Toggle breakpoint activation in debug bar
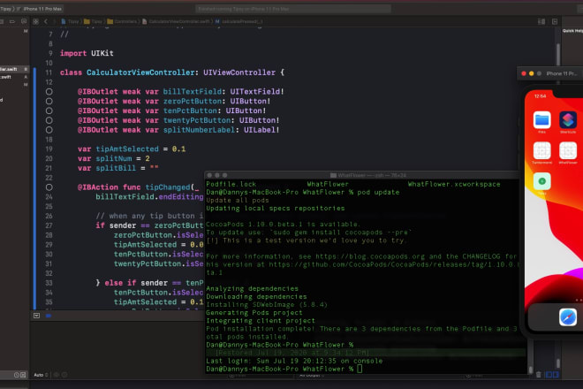The width and height of the screenshot is (583, 389). 49,316
